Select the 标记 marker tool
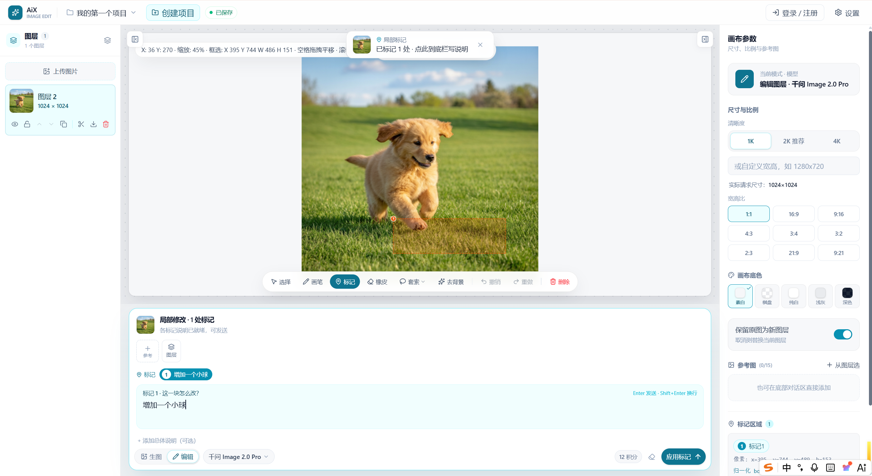872x476 pixels. [x=345, y=282]
